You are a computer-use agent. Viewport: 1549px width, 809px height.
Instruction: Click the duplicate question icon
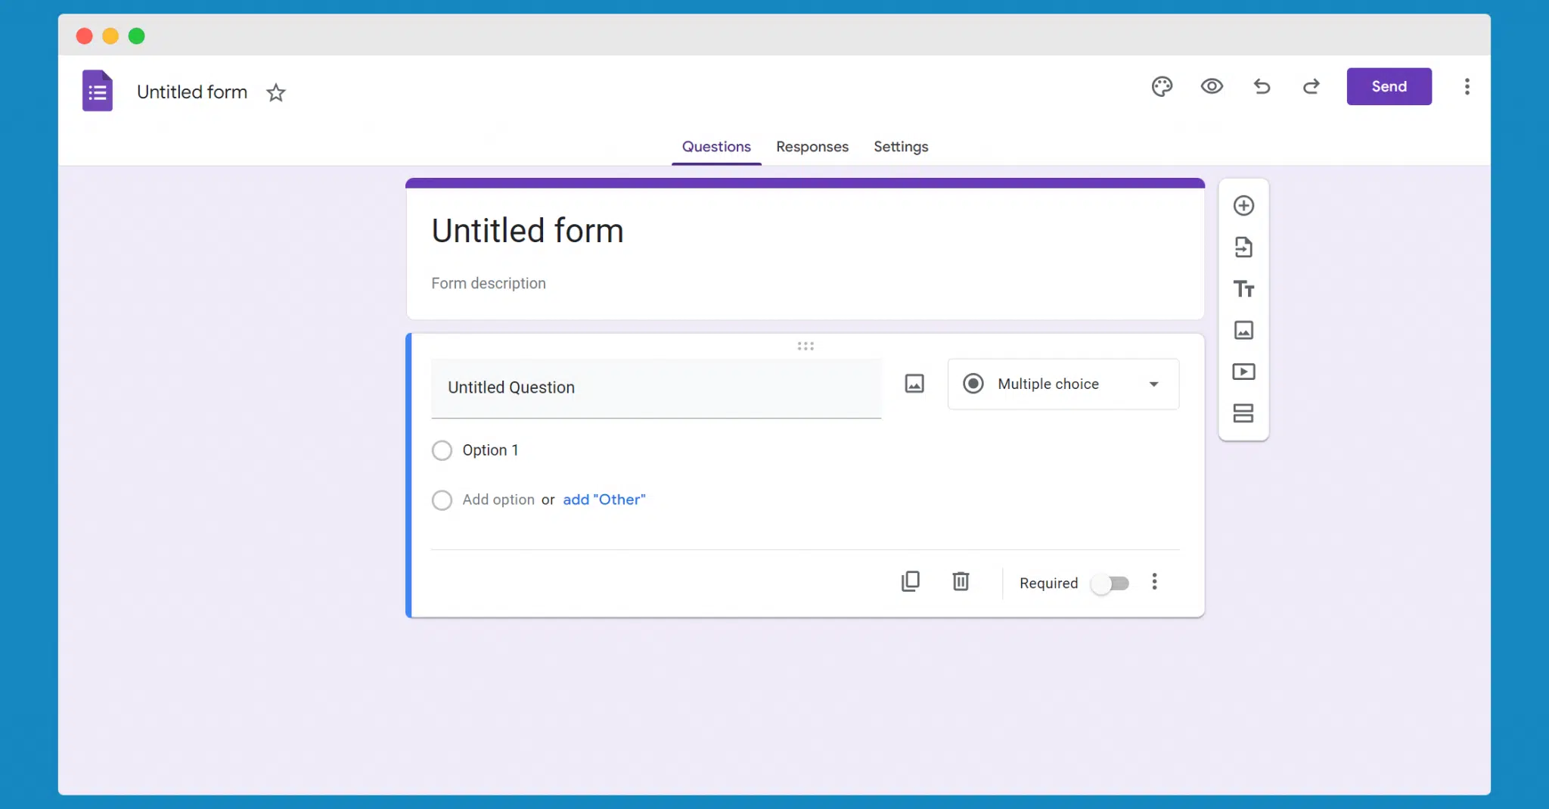[x=911, y=581]
